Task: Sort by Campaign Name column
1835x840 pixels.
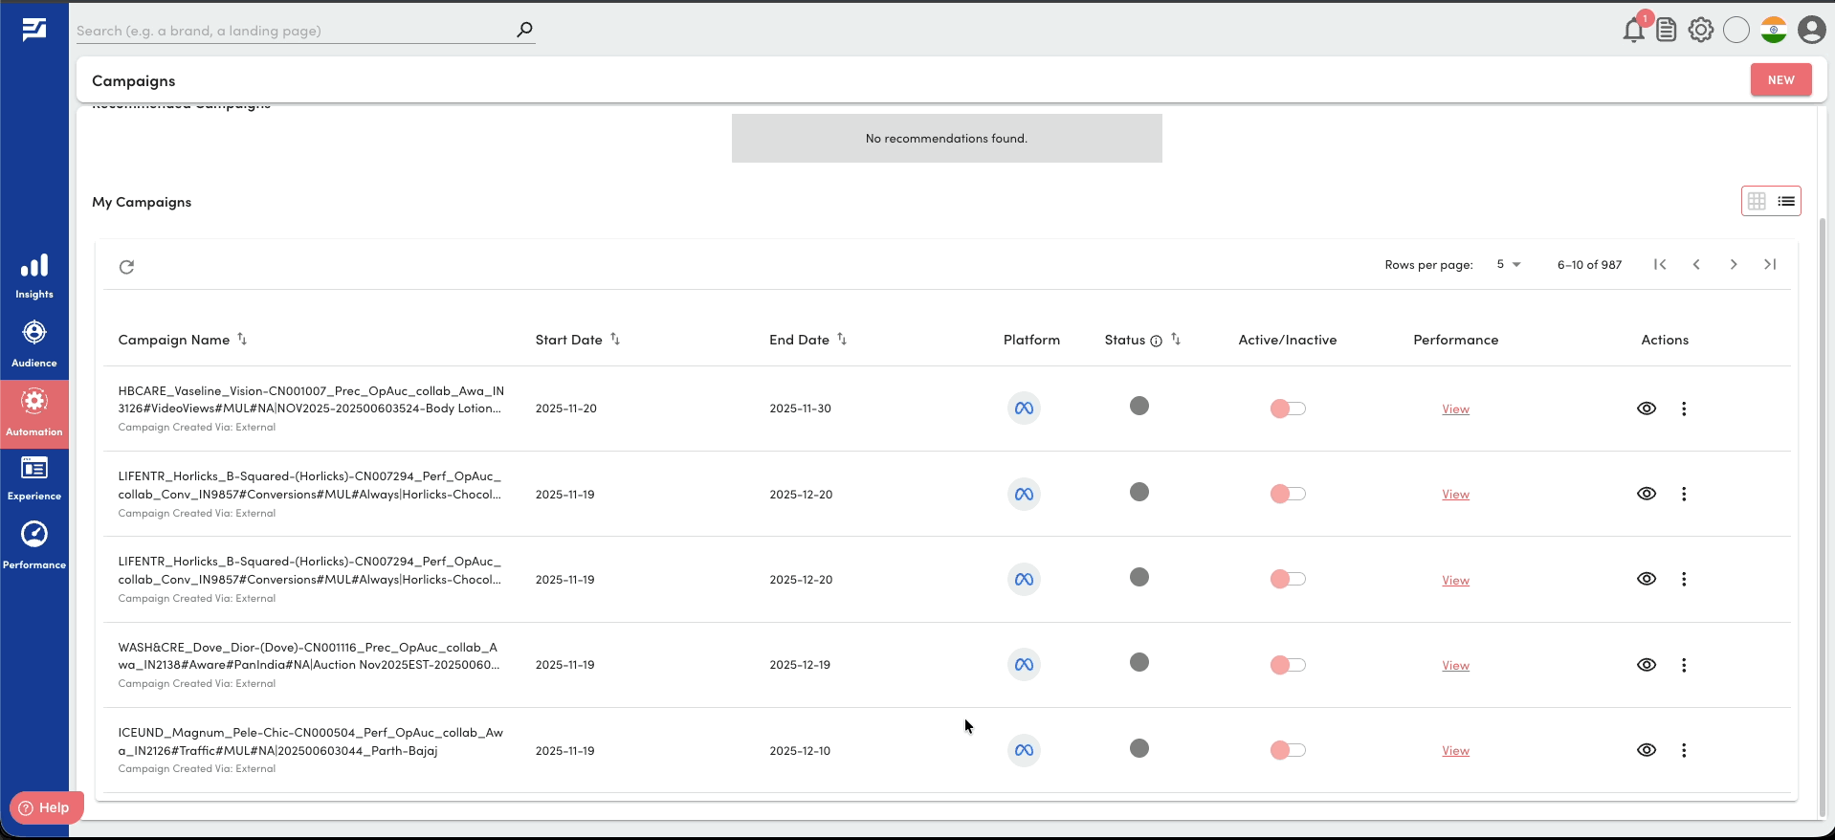Action: [x=242, y=340]
